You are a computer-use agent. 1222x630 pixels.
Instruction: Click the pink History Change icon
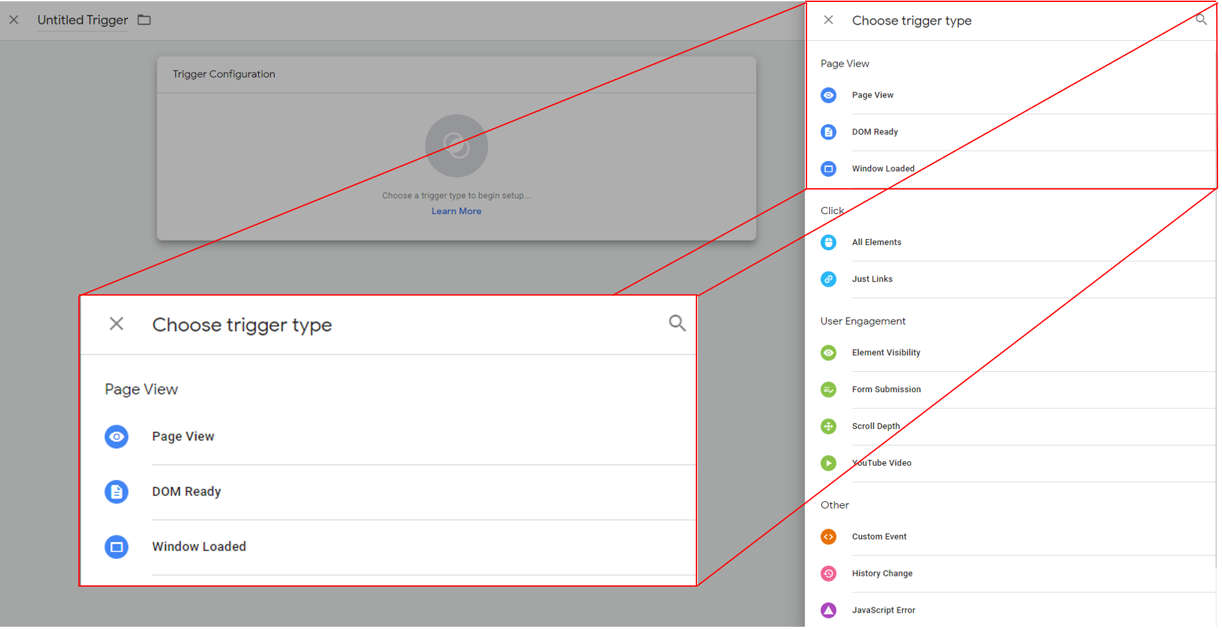828,574
